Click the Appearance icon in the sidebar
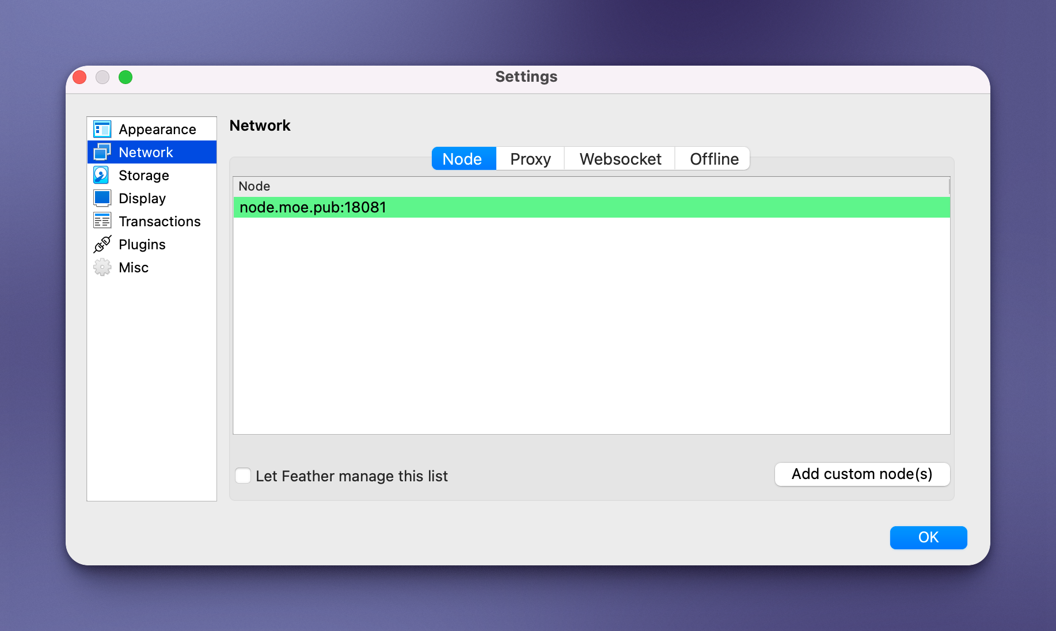This screenshot has height=631, width=1056. 102,130
